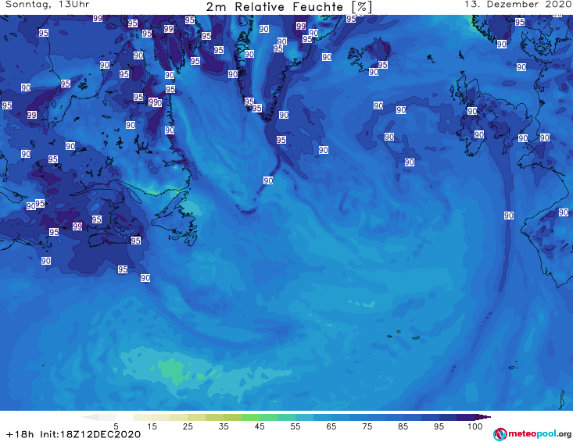The height and width of the screenshot is (442, 573).
Task: Click the '+18h' forecast offset text
Action: [x=20, y=434]
